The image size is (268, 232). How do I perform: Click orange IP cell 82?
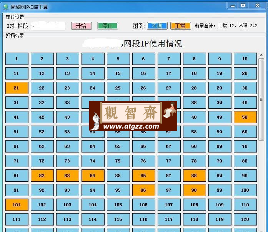point(42,176)
